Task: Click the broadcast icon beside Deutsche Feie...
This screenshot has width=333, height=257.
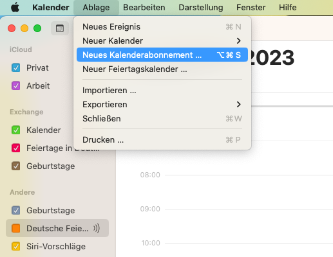Action: point(97,228)
